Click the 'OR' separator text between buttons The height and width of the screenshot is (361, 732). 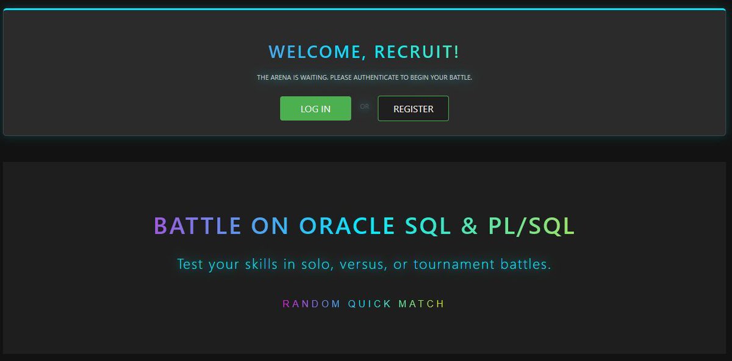click(x=364, y=107)
